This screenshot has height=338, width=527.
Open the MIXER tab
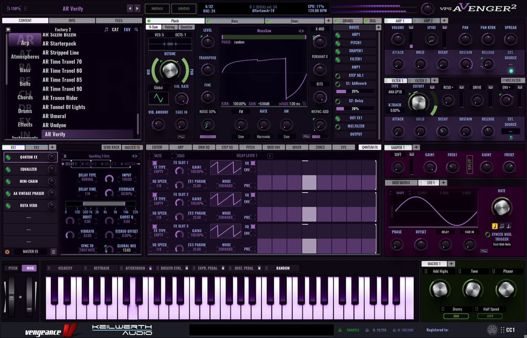click(297, 147)
